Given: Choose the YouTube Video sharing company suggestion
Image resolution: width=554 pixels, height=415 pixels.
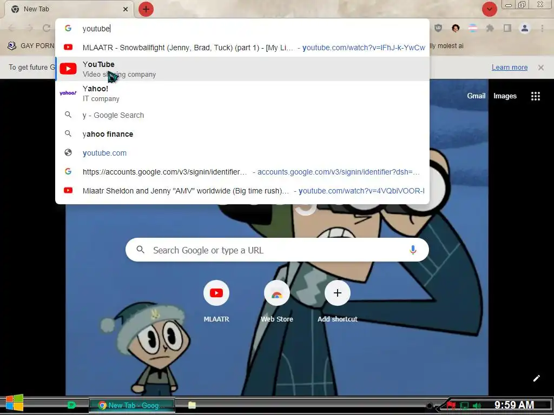Looking at the screenshot, I should [x=242, y=69].
